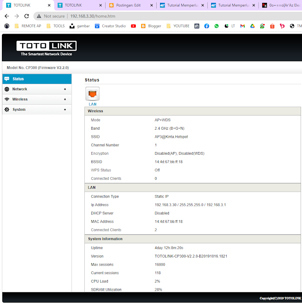Open the Wireless menu item

tap(37, 99)
